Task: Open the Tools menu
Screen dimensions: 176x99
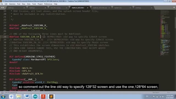Action: coord(34,4)
